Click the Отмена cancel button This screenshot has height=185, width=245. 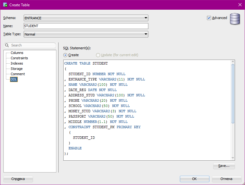(x=226, y=179)
